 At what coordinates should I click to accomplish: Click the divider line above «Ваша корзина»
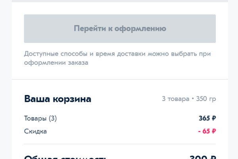point(120,79)
